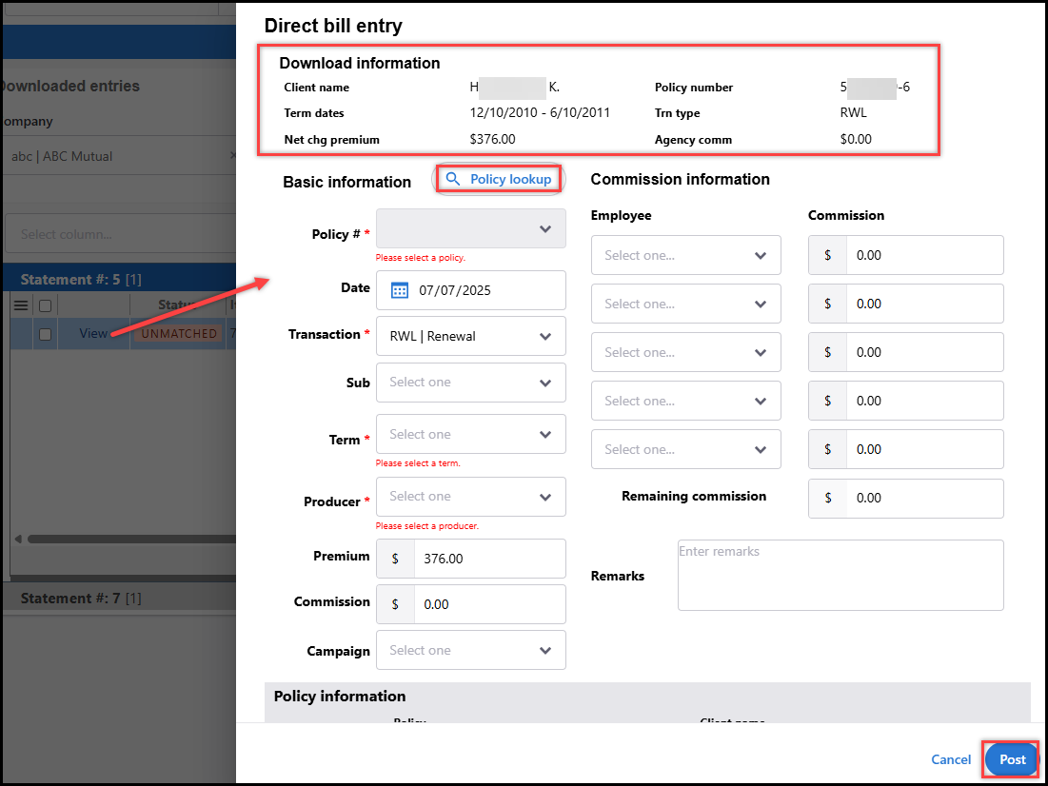Screen dimensions: 1048x786
Task: Click the magnifier icon in Policy lookup
Action: coord(453,179)
